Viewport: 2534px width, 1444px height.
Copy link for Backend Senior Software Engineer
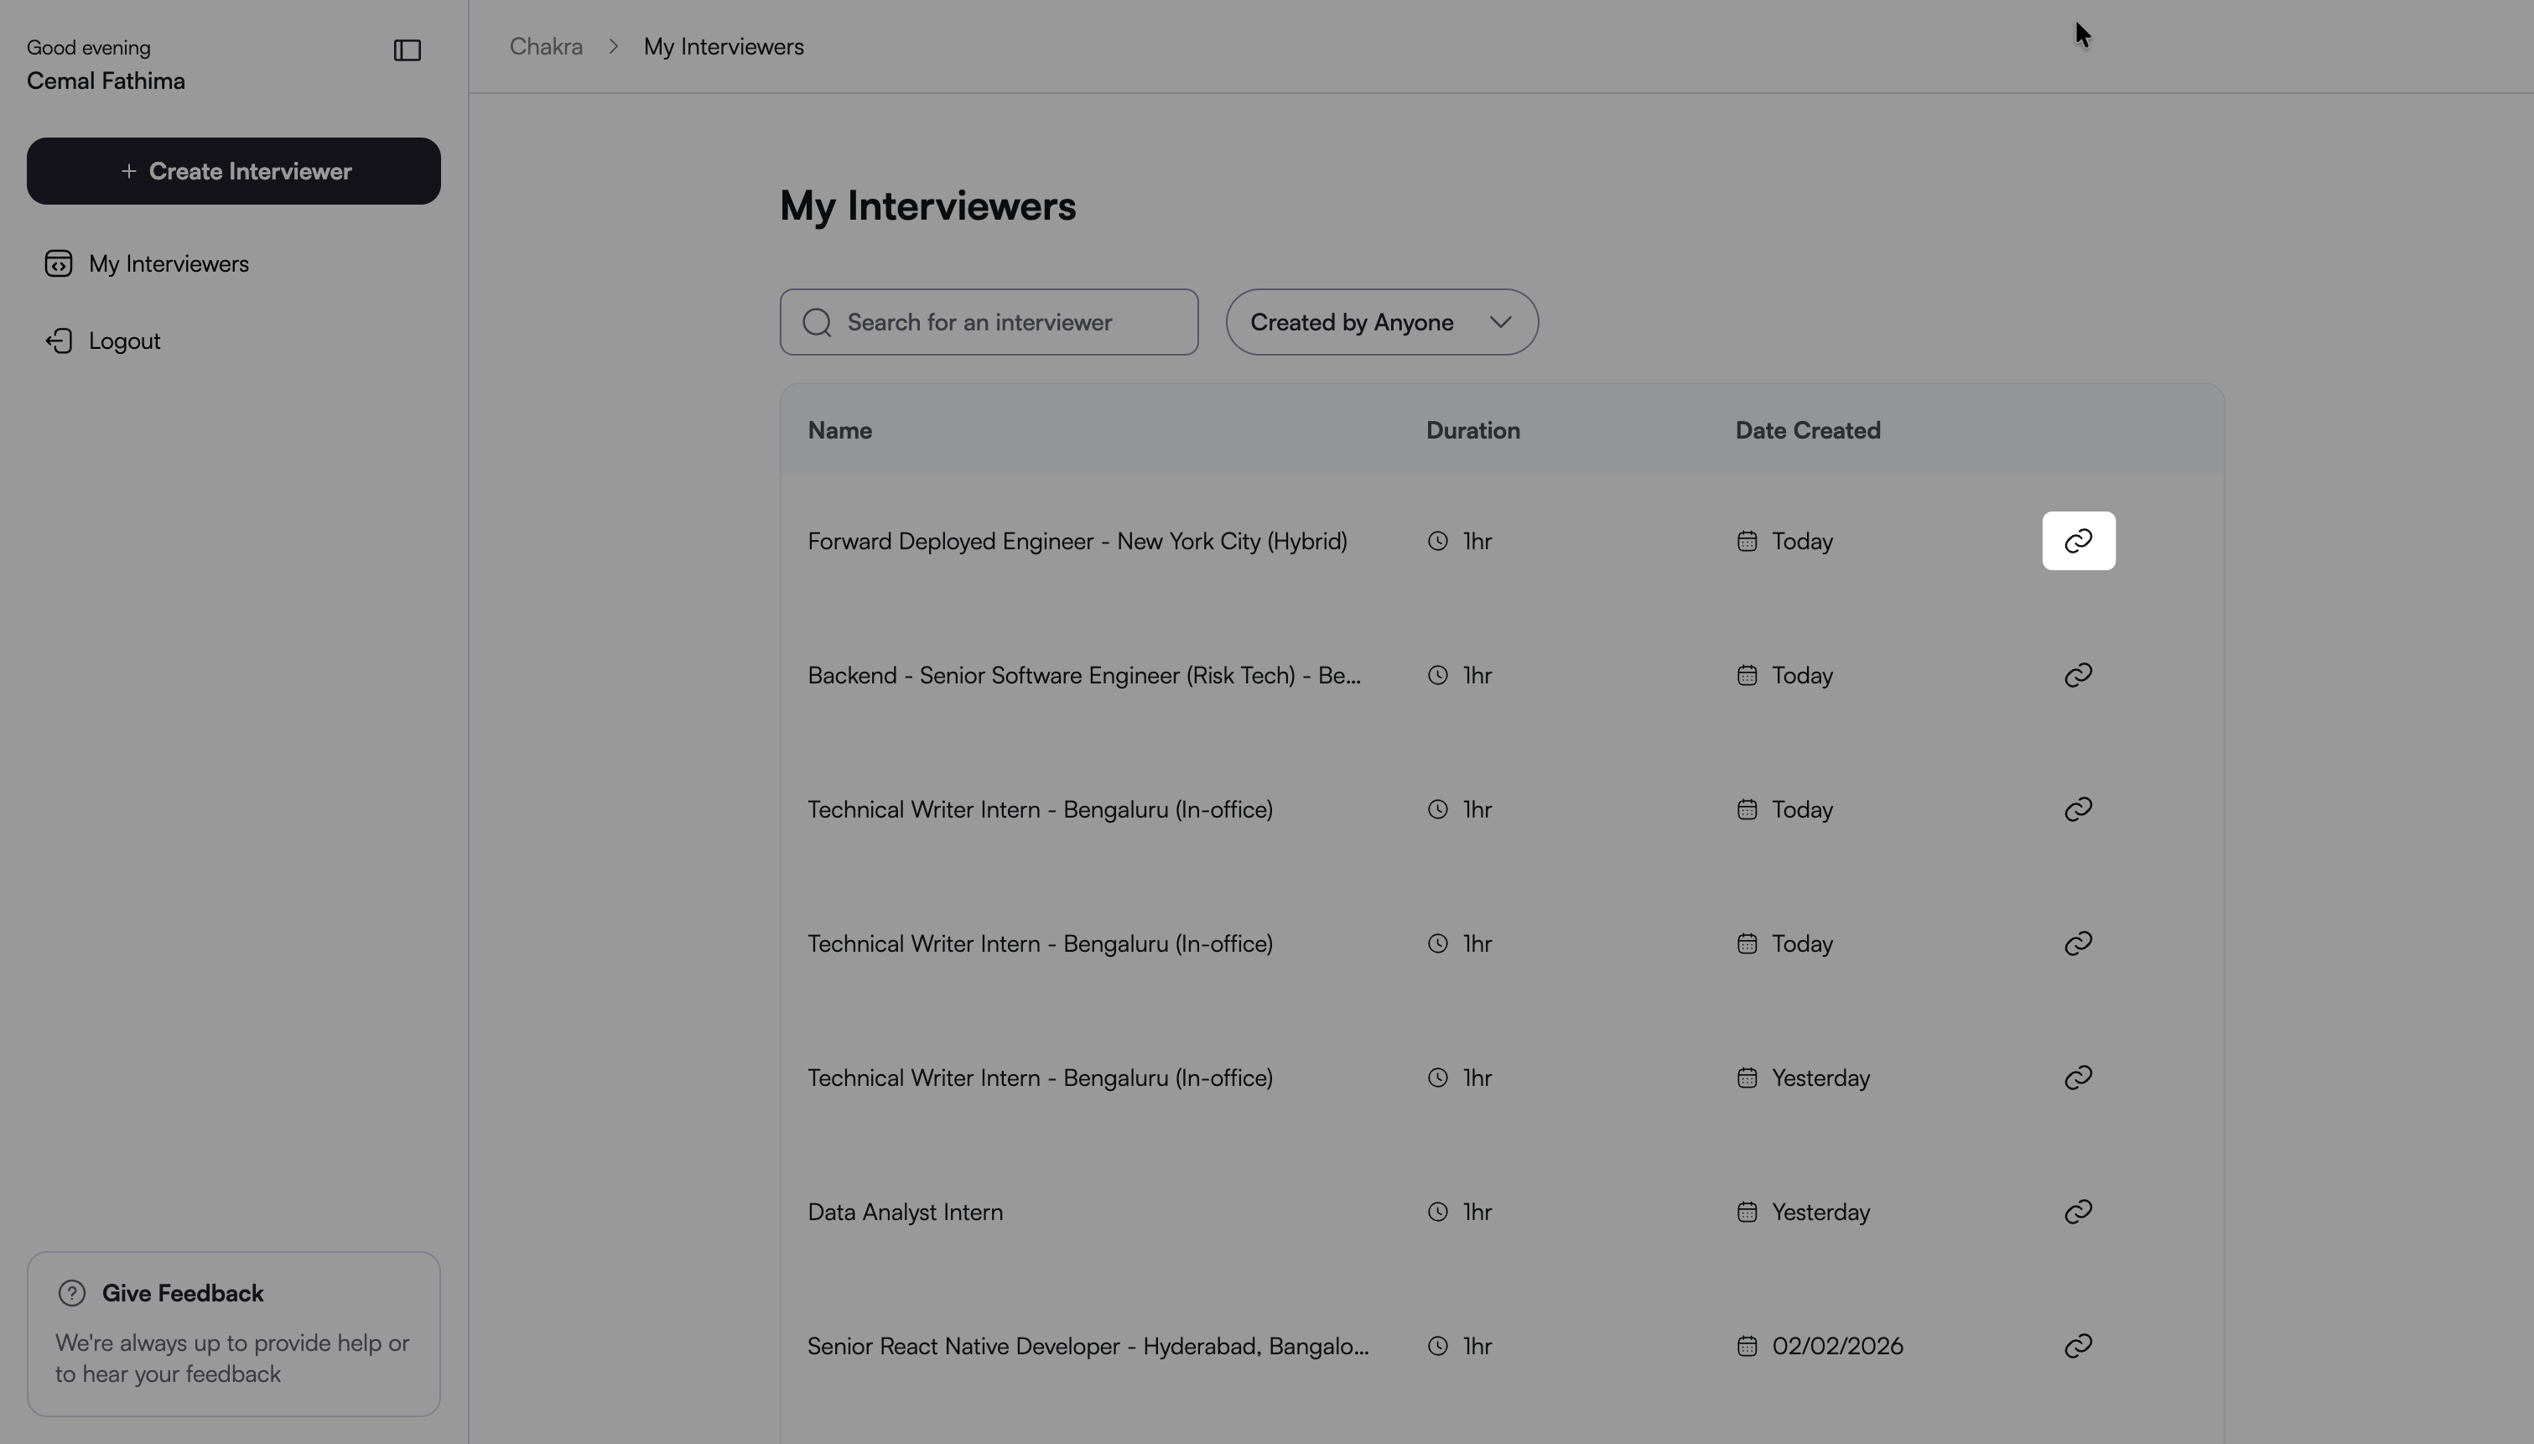(2078, 675)
